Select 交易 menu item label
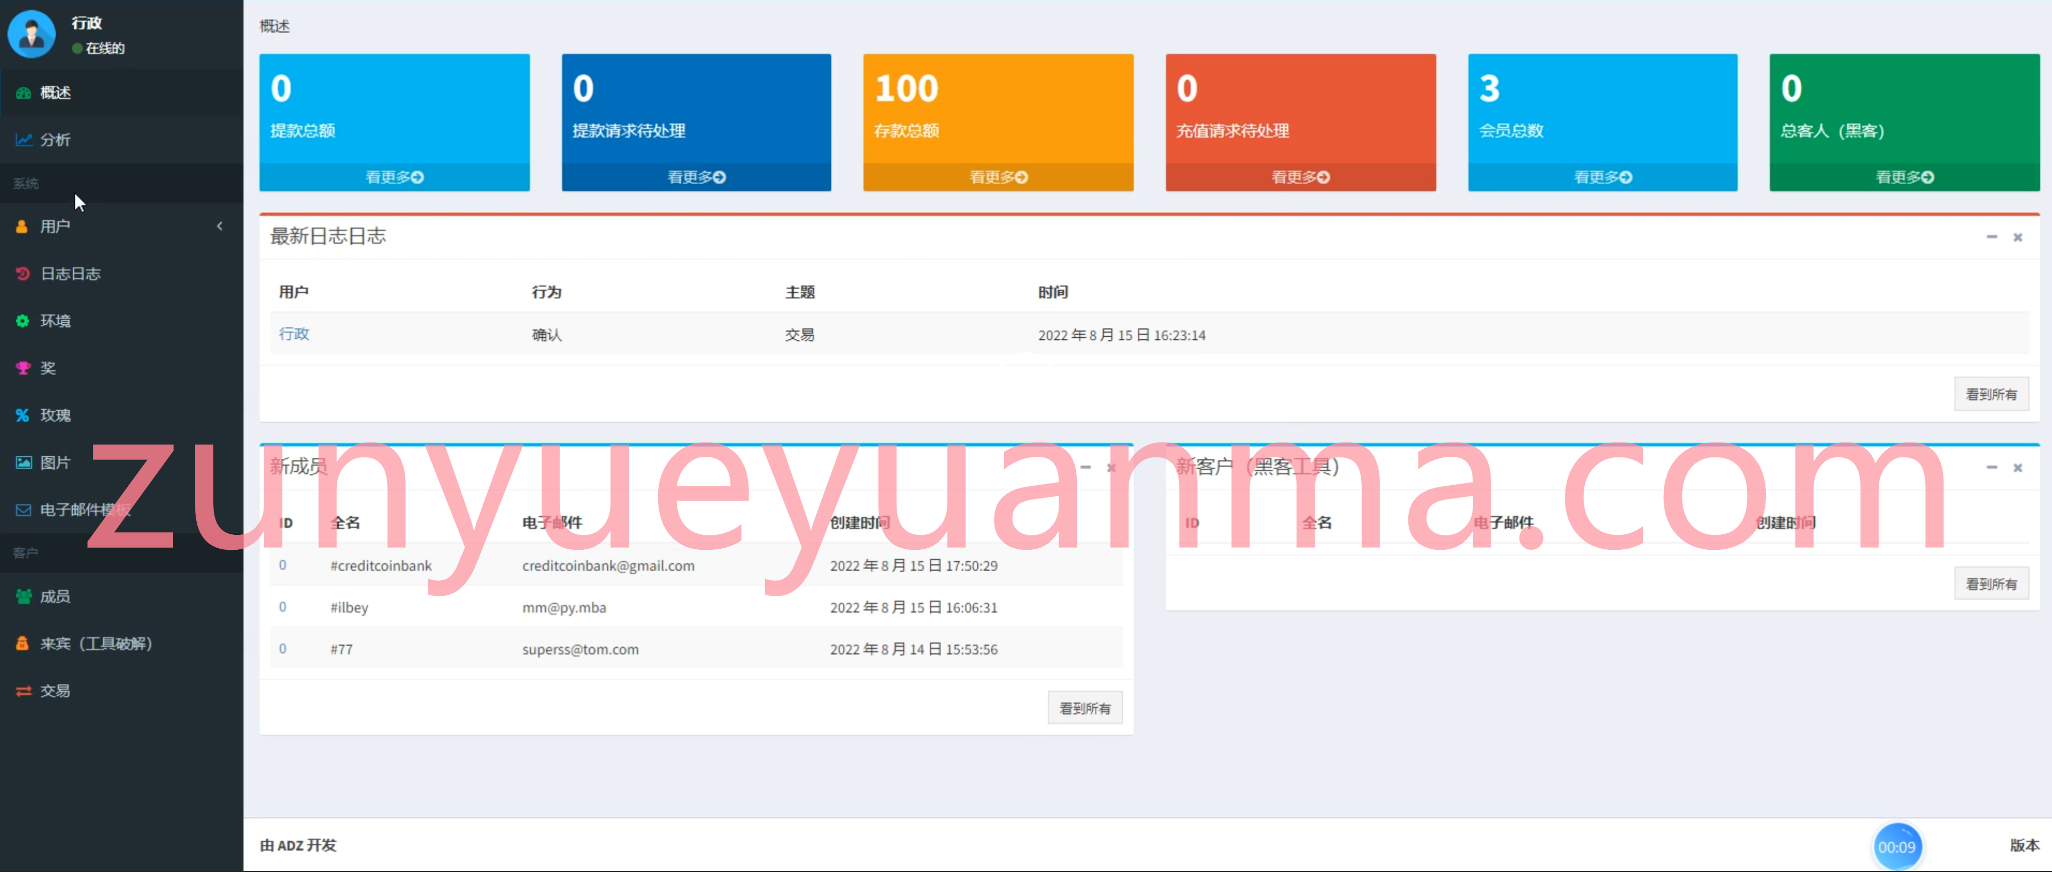This screenshot has height=872, width=2052. [56, 691]
